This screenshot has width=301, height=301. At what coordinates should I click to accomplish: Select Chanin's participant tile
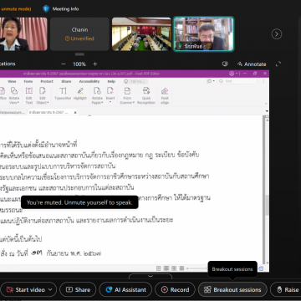[79, 34]
